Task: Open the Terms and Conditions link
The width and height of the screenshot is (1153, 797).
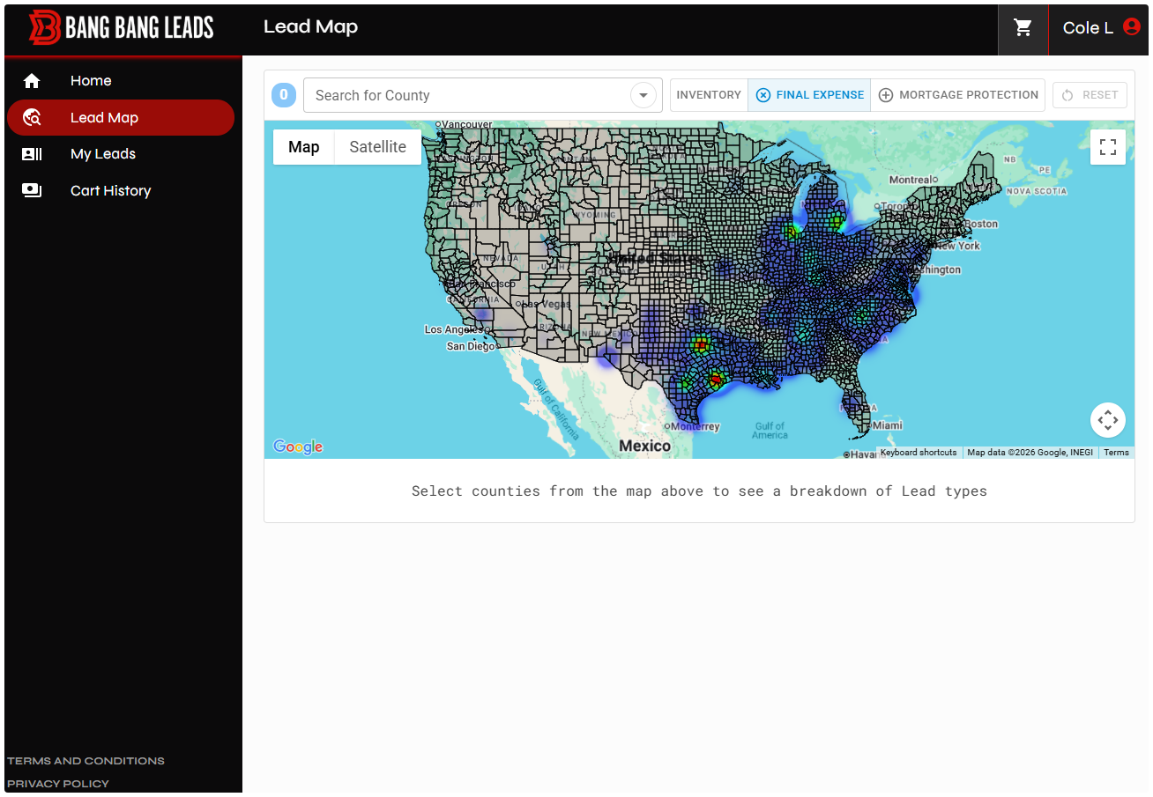Action: (86, 761)
